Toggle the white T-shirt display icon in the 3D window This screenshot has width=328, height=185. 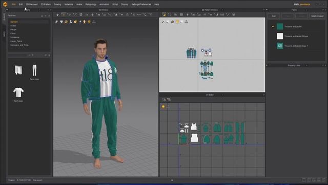pyautogui.click(x=61, y=22)
